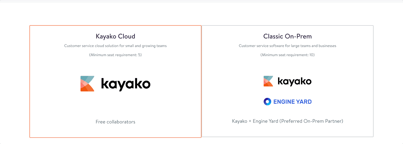Click the Kayako K icon in Cloud card

click(87, 84)
